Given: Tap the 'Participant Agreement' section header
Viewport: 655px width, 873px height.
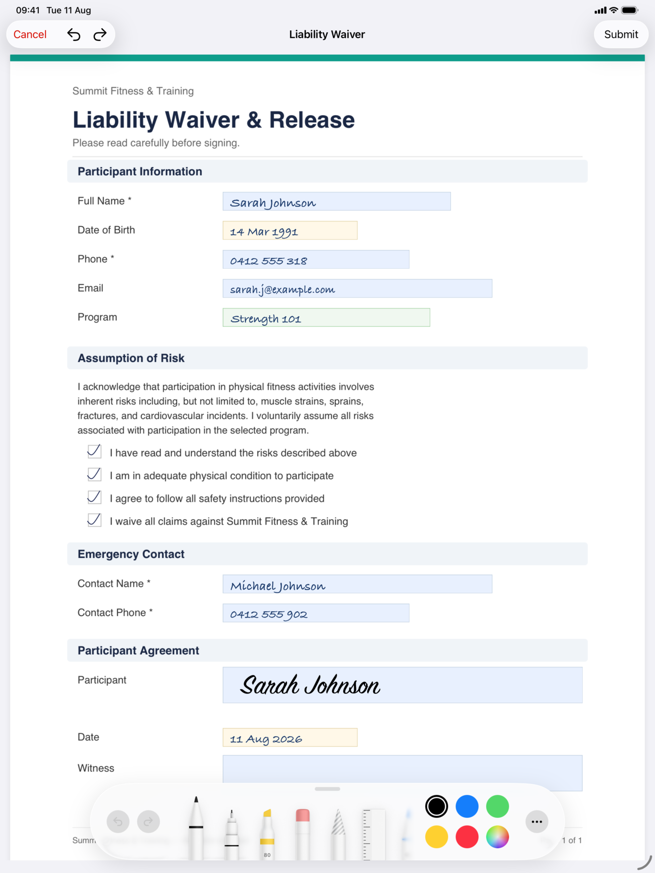Looking at the screenshot, I should 327,650.
